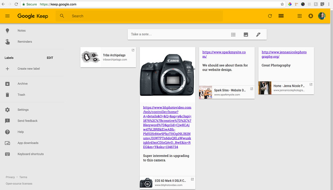Image resolution: width=333 pixels, height=190 pixels.
Task: Open Send feedback from the sidebar
Action: point(27,121)
